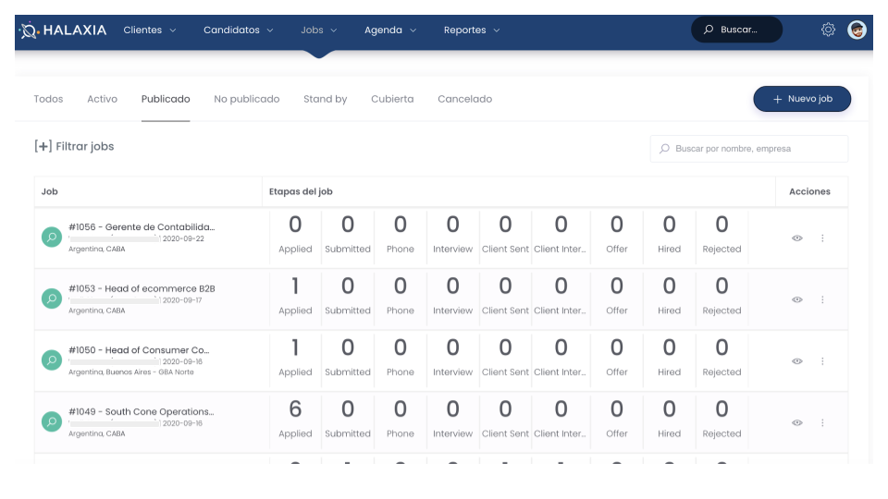Switch to the Stand by tab
Viewport: 888px width, 499px height.
click(325, 99)
